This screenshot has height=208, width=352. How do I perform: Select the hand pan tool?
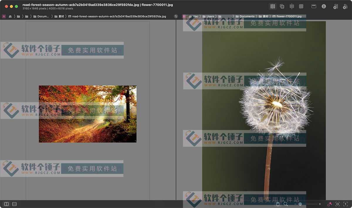tap(277, 204)
